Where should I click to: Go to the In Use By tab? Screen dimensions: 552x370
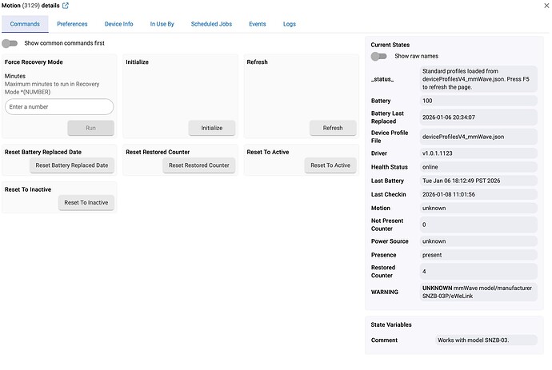[x=162, y=24]
